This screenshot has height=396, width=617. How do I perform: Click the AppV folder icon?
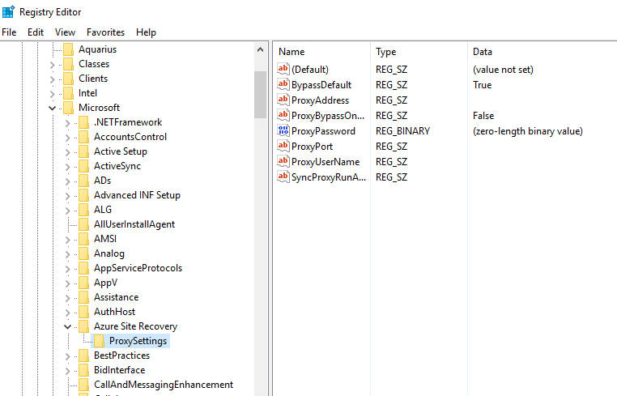click(84, 283)
